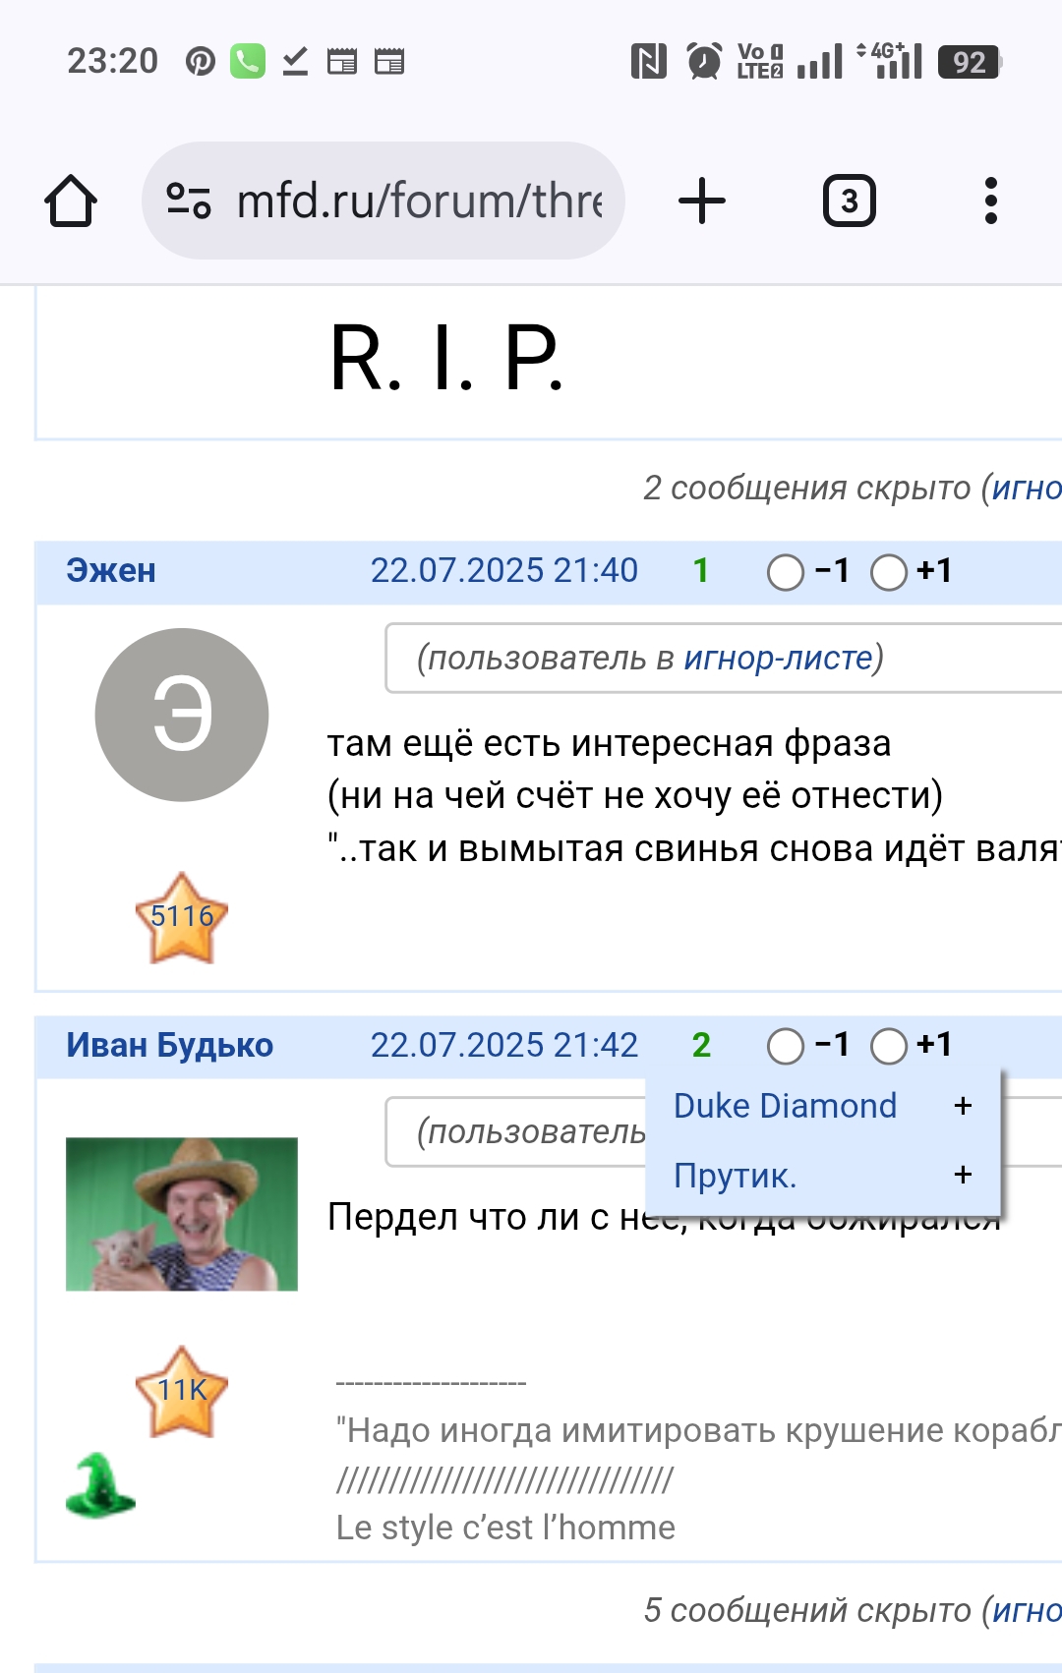Choose Прутик. in voters popup

735,1175
